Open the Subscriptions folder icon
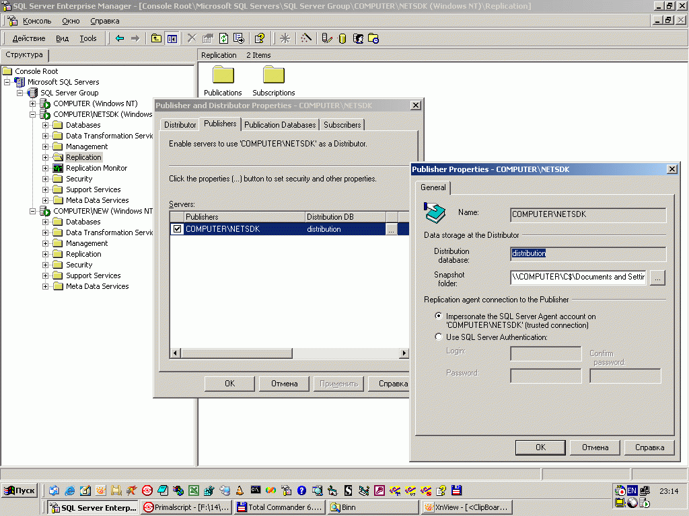689x516 pixels. (x=274, y=75)
